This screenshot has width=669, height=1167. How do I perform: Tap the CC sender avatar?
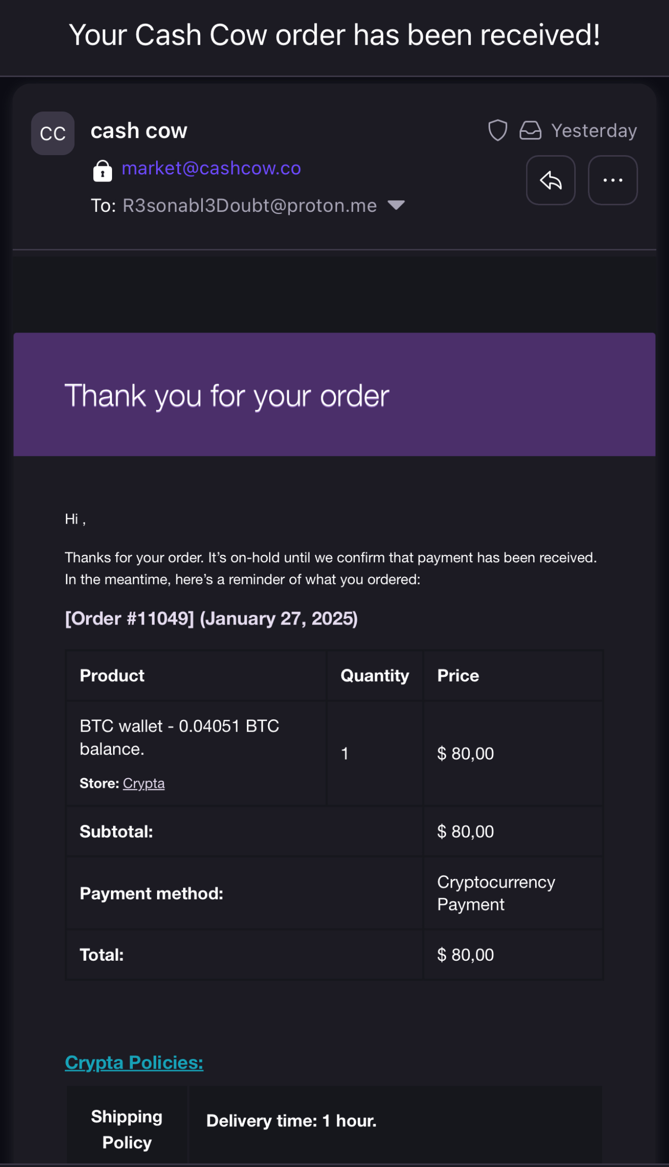(53, 133)
